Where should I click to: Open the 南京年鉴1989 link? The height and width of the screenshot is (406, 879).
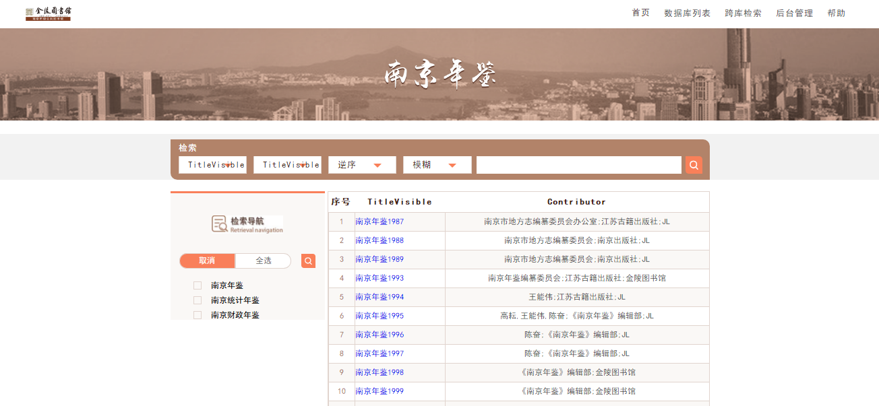(380, 259)
